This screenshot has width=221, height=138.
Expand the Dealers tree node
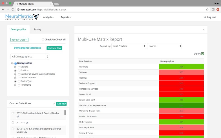(x=15, y=67)
